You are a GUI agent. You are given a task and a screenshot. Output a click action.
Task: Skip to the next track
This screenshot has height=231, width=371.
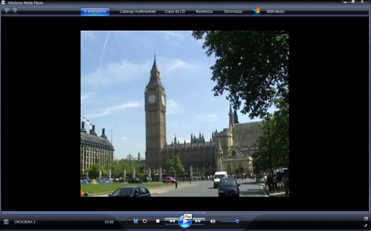pyautogui.click(x=198, y=221)
